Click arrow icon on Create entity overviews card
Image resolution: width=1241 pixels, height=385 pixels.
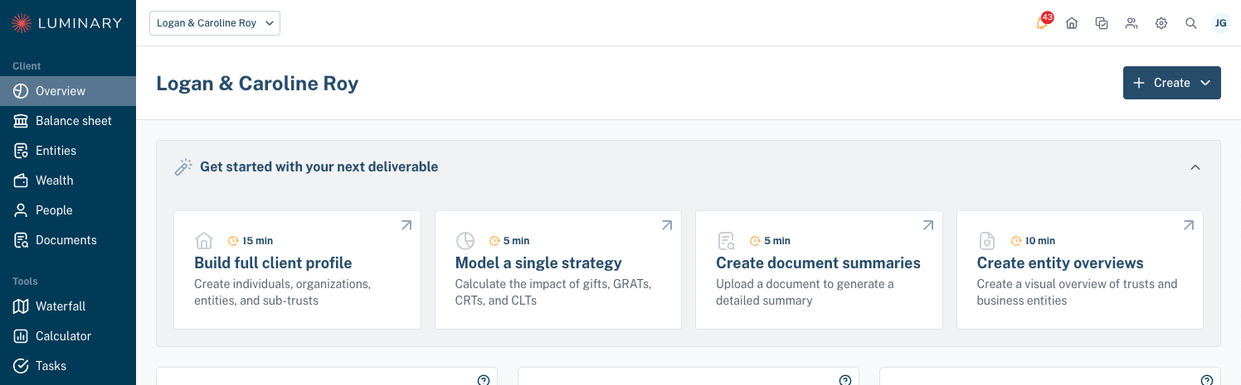[x=1188, y=225]
